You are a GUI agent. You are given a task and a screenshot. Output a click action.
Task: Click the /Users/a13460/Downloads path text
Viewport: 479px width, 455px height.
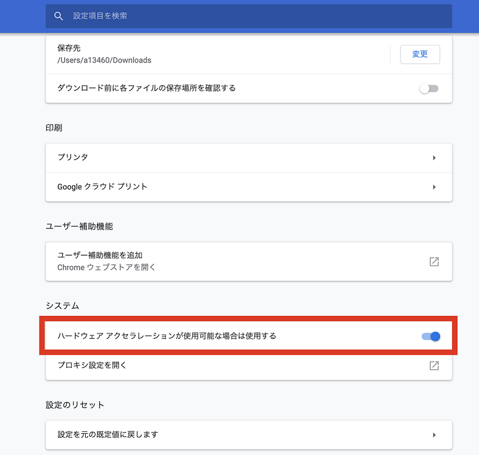[104, 60]
